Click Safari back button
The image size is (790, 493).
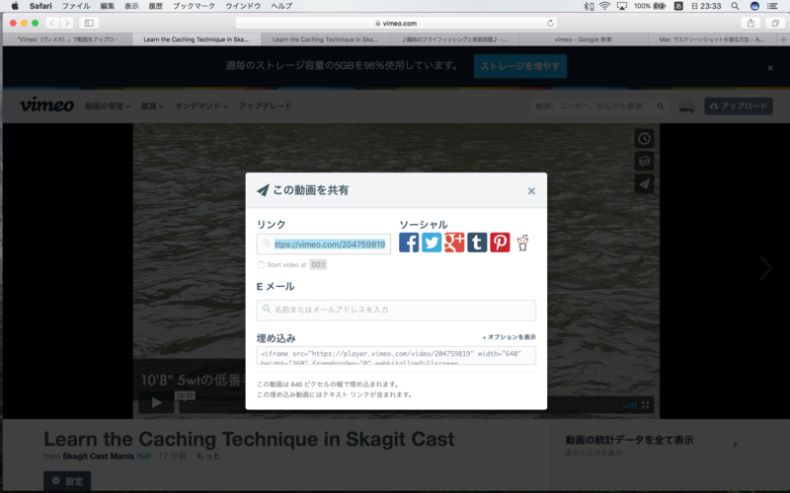point(52,23)
